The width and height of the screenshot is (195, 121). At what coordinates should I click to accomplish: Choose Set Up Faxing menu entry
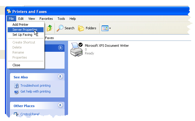22,35
